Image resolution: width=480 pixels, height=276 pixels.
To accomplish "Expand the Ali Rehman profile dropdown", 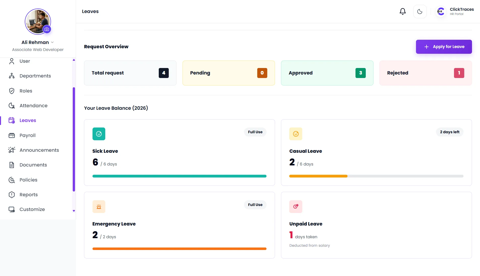I will (52, 42).
